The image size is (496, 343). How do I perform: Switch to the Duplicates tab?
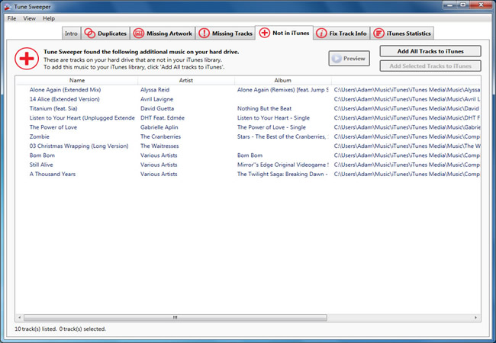tap(105, 34)
